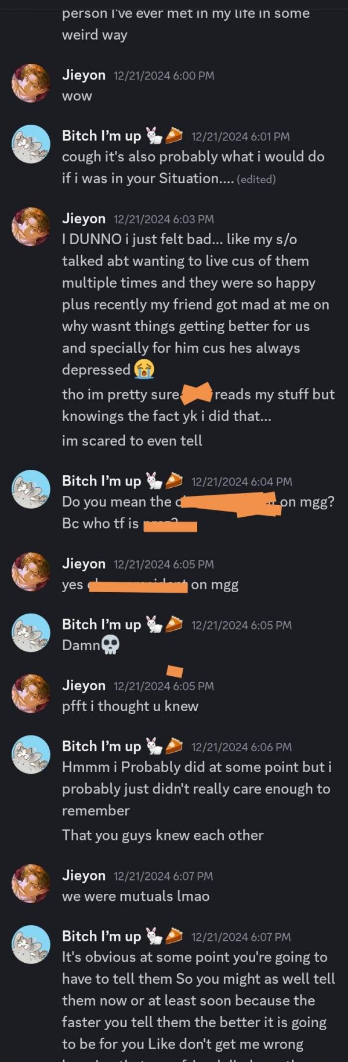
Task: Open the cat avatar at the 6:06 PM message
Action: [31, 754]
